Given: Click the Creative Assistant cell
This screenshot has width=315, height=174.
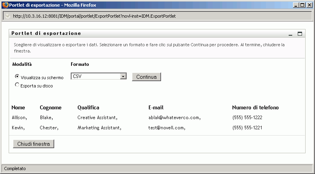Looking at the screenshot, I should point(97,118).
